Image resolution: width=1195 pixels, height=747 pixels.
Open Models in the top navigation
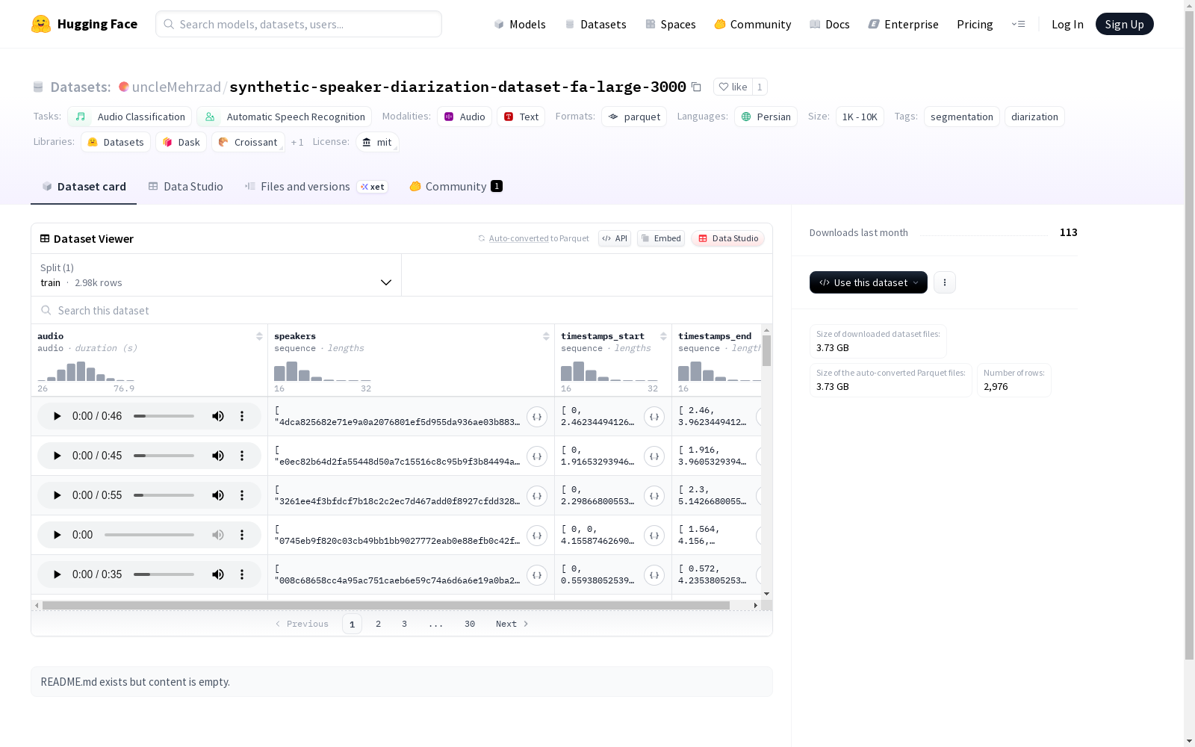click(520, 24)
